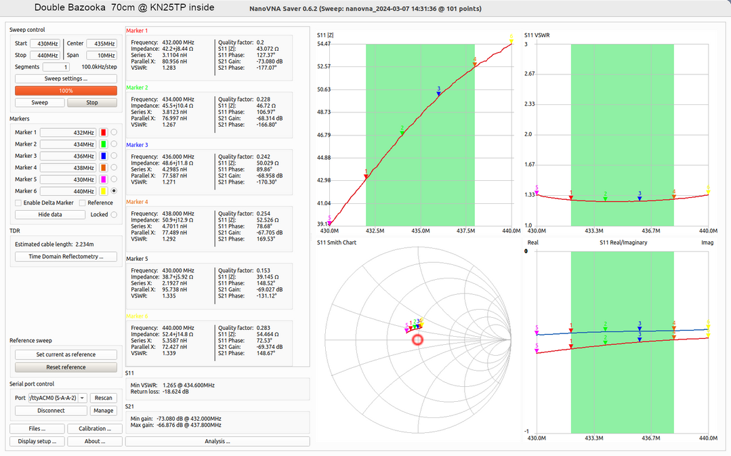Open the Files dialog
The width and height of the screenshot is (731, 456).
coord(37,428)
